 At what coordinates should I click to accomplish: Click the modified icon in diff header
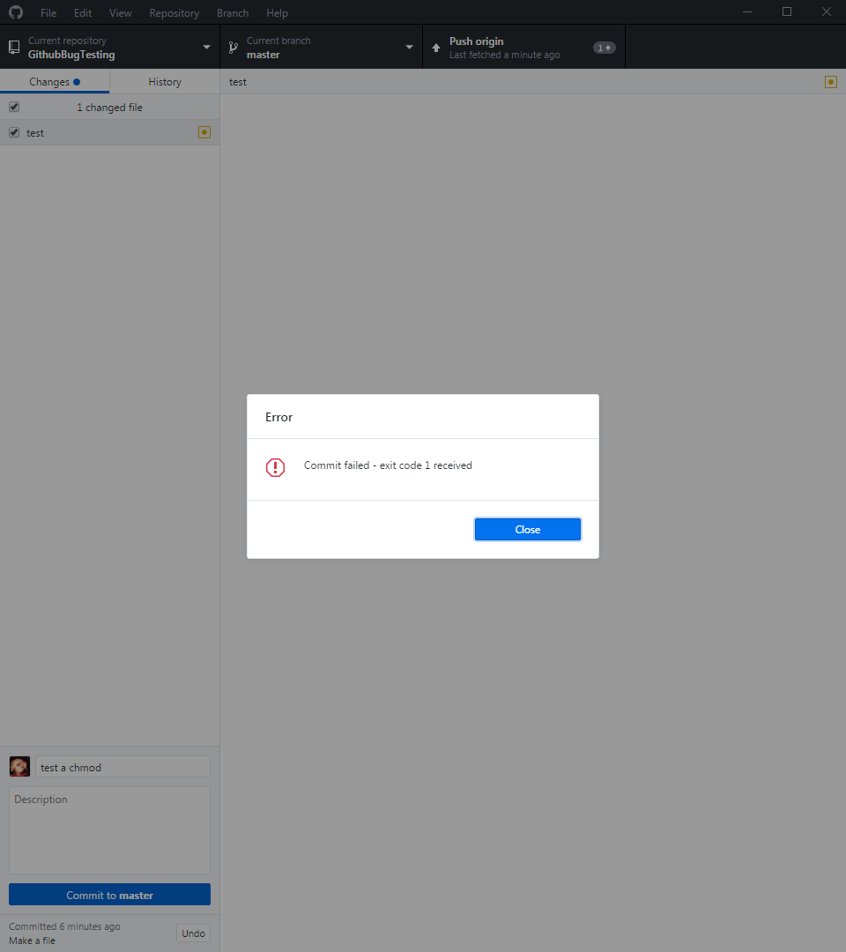coord(831,82)
